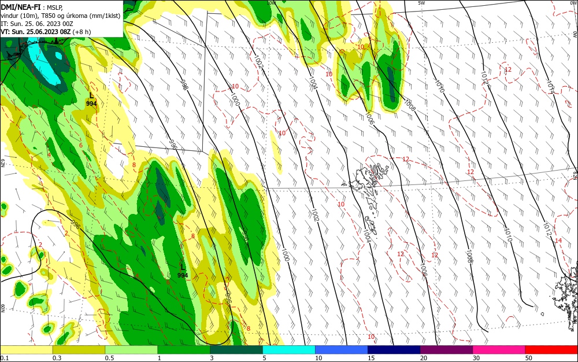Click the legend value label "20"

coord(424,358)
